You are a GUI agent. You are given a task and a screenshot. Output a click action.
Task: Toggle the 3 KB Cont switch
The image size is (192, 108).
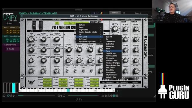click(x=83, y=70)
